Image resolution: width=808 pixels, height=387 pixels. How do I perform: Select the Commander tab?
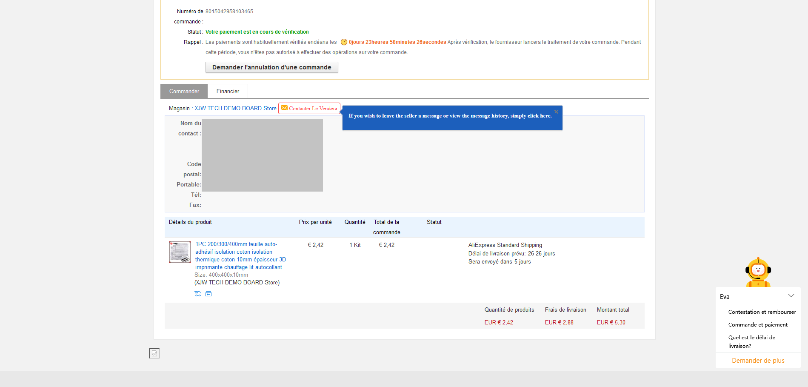point(184,91)
